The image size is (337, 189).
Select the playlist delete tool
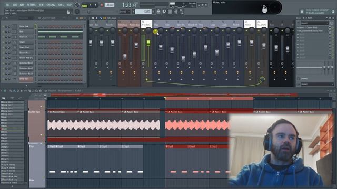pos(18,91)
